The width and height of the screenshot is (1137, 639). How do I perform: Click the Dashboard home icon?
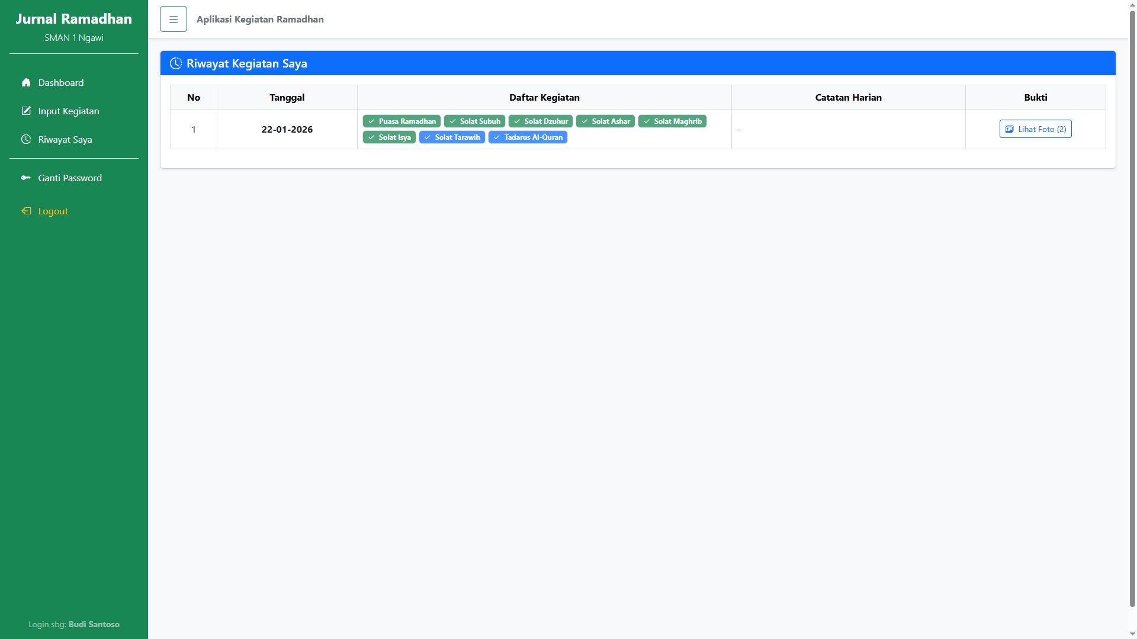click(26, 82)
